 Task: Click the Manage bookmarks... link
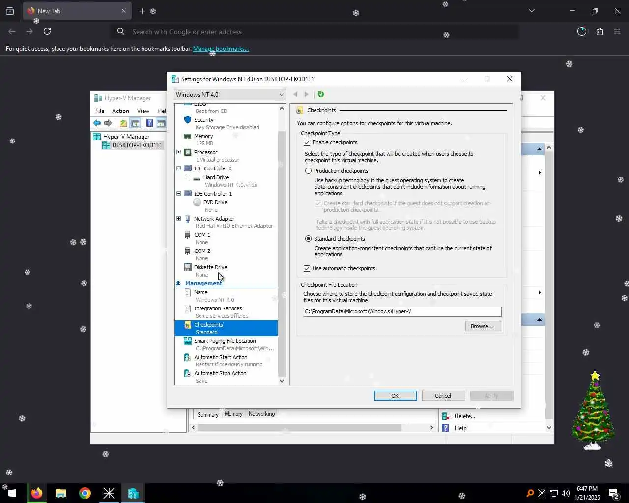[221, 49]
